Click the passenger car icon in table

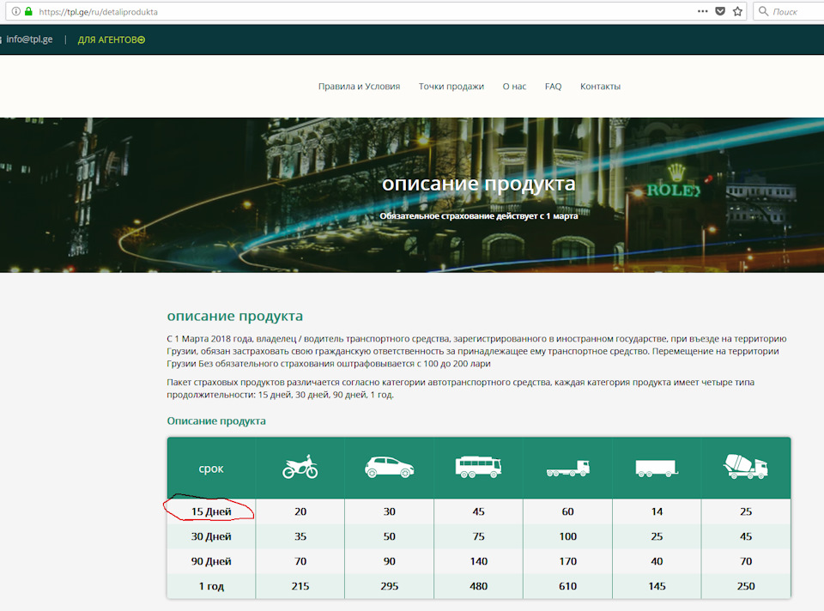point(389,468)
